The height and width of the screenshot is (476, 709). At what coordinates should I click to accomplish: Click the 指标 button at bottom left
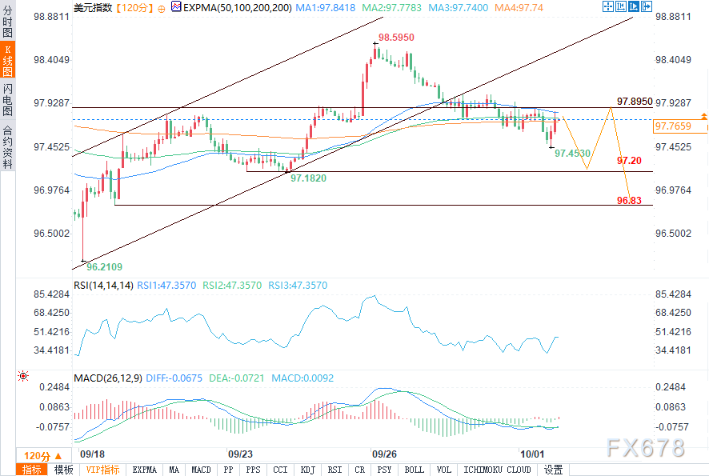pyautogui.click(x=33, y=470)
